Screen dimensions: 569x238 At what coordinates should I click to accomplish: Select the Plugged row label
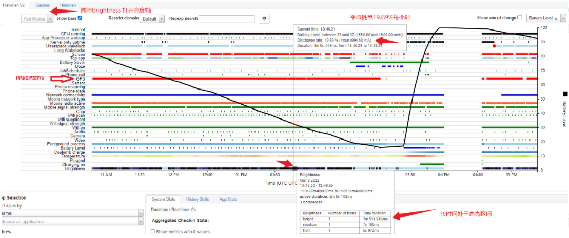[x=77, y=161]
